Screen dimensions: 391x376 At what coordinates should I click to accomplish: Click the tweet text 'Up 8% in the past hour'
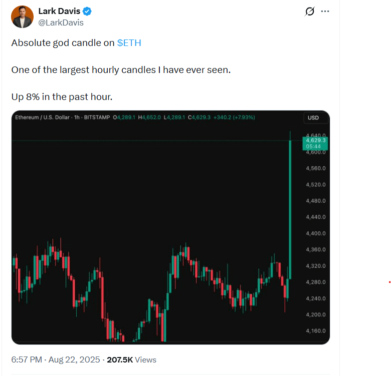click(x=62, y=96)
